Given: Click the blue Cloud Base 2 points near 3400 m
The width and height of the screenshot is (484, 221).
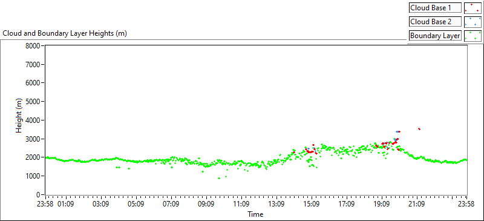Looking at the screenshot, I should coord(397,131).
